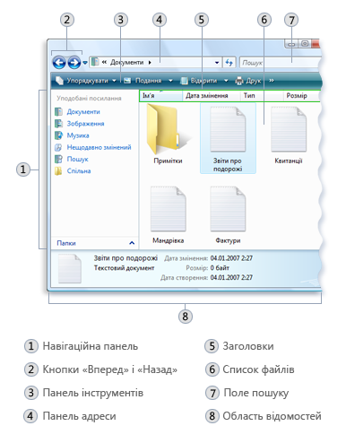Click the Друк print button
Viewport: 346px width, 443px height.
[248, 81]
